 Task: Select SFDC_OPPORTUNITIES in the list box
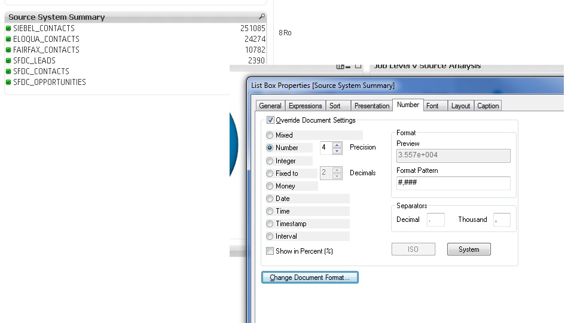point(50,82)
